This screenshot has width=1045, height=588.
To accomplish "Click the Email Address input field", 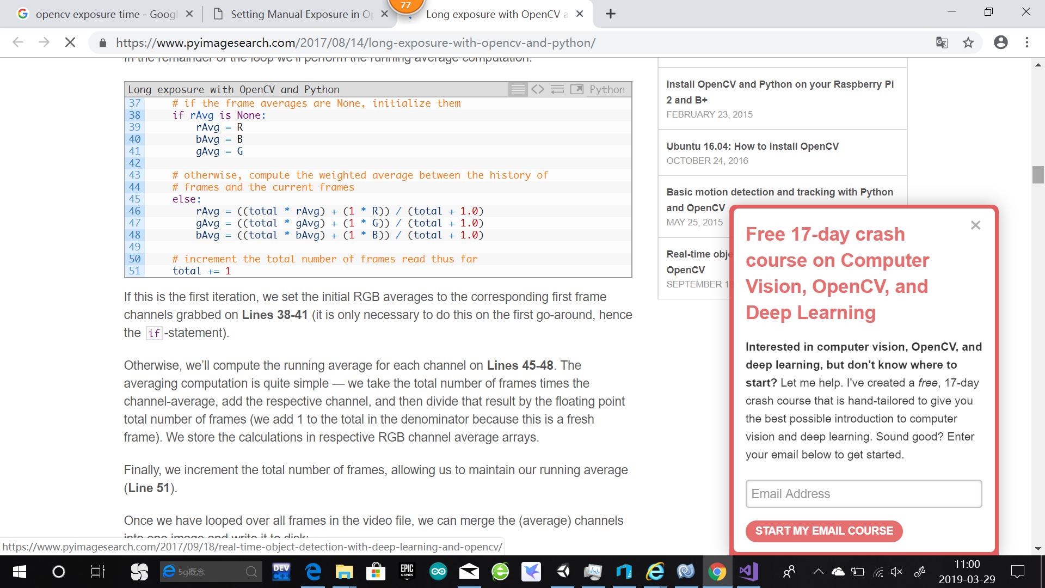I will 863,494.
